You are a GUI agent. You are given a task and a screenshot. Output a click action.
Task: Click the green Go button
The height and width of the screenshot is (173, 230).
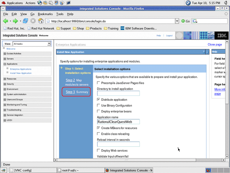185,21
